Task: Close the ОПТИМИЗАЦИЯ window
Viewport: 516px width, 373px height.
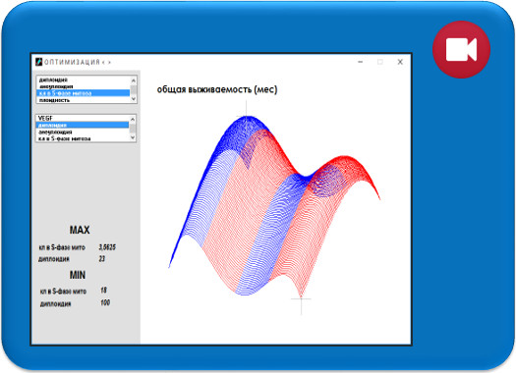Action: coord(400,62)
